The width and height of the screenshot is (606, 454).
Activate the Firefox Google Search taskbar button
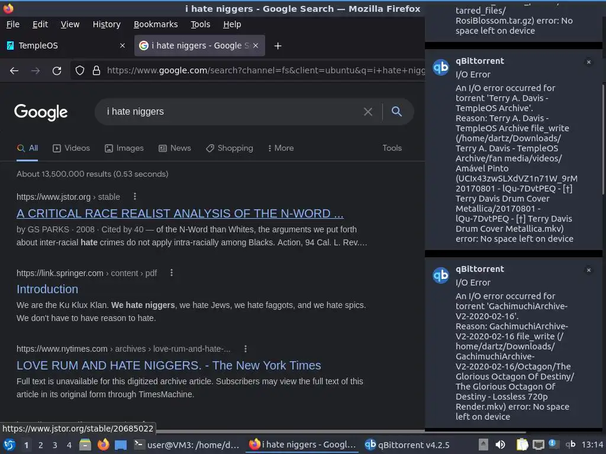[302, 445]
